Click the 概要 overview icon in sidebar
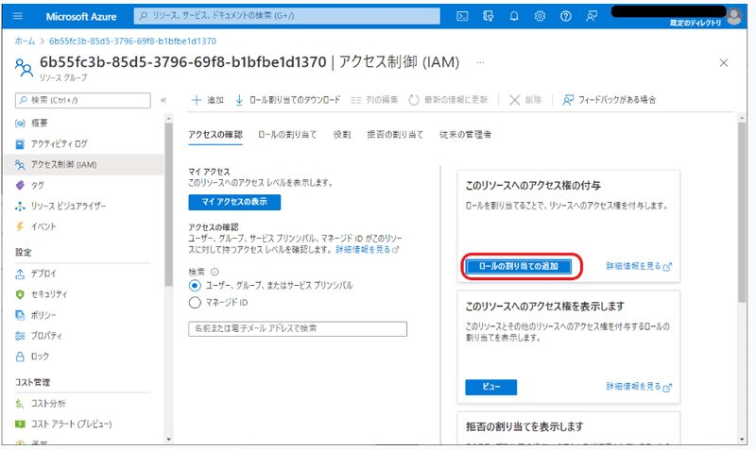Screen dimensions: 756x449 tap(20, 124)
